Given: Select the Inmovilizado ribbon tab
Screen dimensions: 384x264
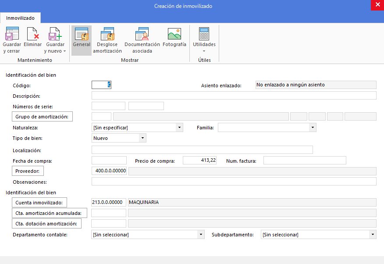Looking at the screenshot, I should 20,18.
